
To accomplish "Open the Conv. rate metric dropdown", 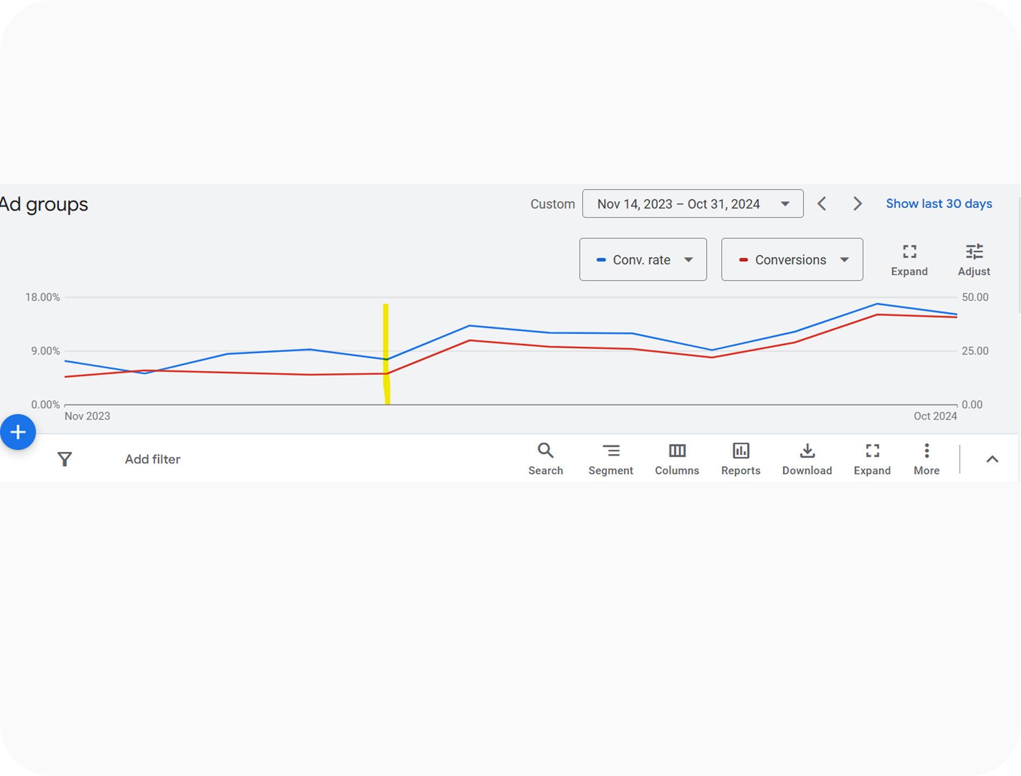I will [x=643, y=260].
